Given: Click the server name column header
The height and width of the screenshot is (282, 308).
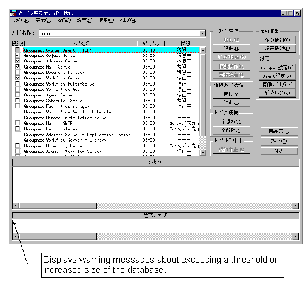Looking at the screenshot, I should click(81, 44).
